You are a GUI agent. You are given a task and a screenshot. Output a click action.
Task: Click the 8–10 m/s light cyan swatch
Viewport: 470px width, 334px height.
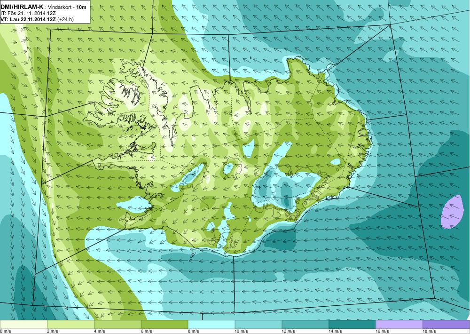[x=211, y=324]
